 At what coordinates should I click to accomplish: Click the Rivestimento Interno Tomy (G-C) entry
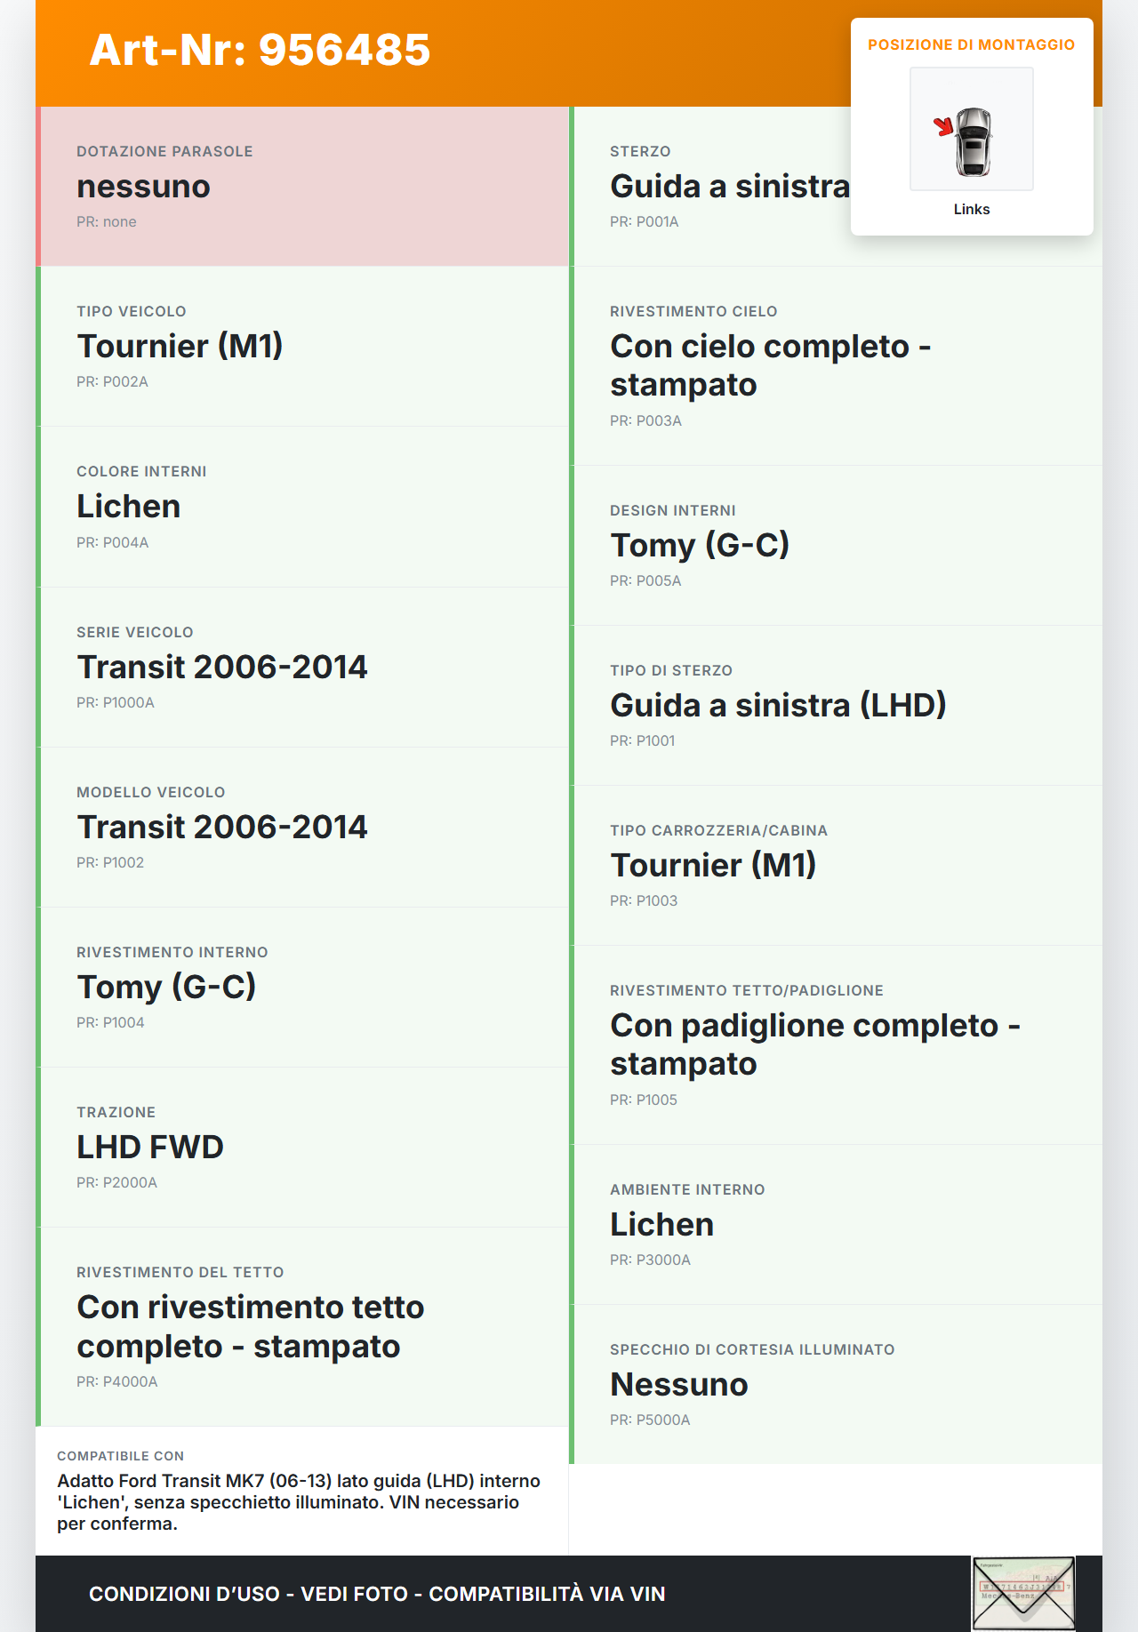pos(303,987)
